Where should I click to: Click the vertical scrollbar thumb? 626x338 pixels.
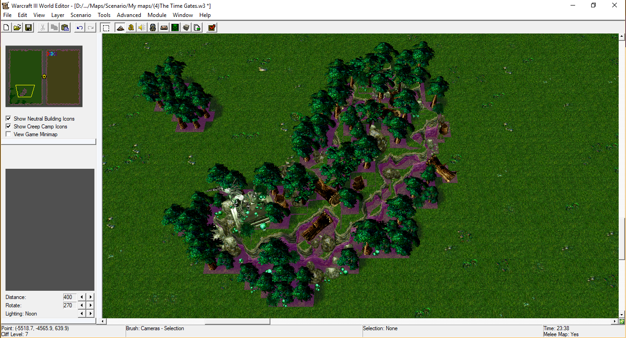point(622,239)
